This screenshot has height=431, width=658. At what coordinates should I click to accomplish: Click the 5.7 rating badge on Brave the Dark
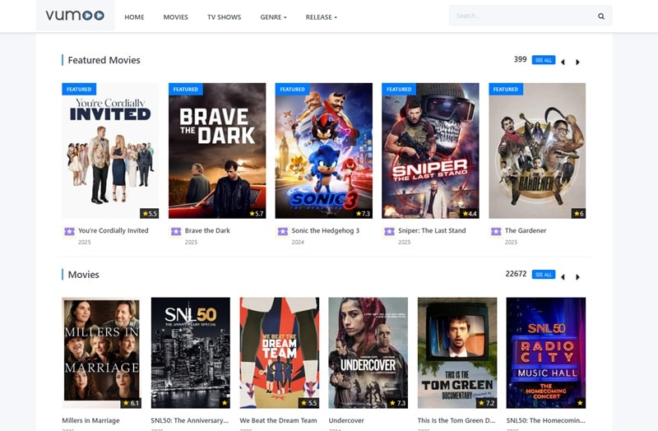(x=256, y=214)
